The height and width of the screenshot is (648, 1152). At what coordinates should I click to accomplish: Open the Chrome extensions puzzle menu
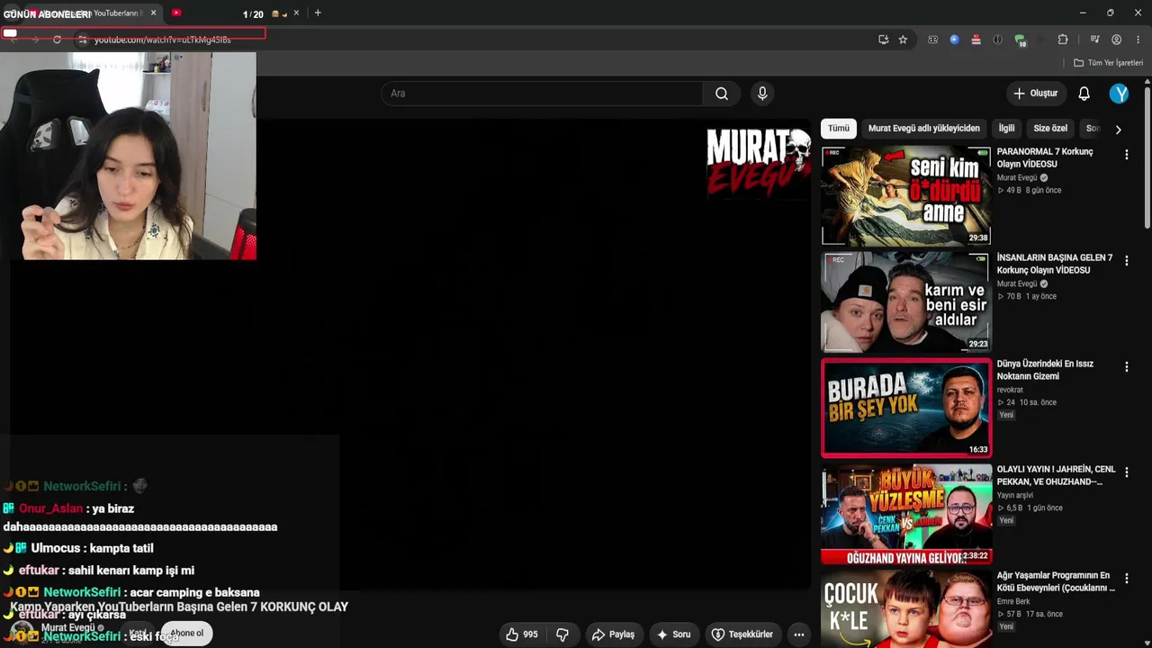point(1063,40)
